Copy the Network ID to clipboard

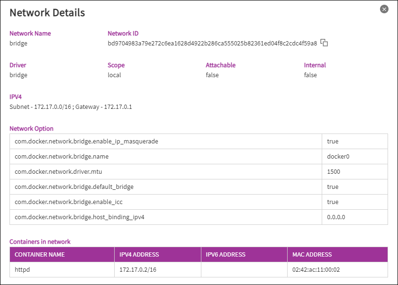point(324,43)
